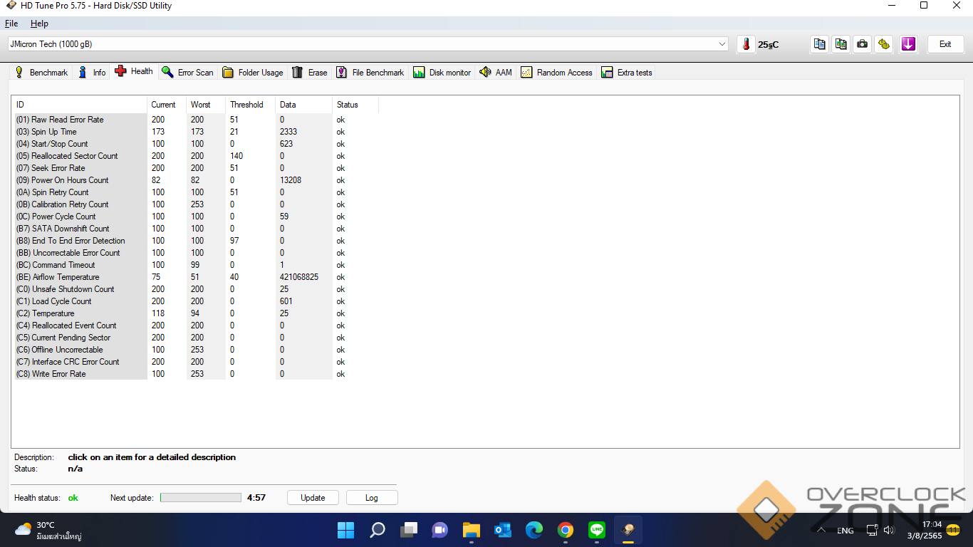Select the "(01) Raw Read Error Rate" row
This screenshot has width=973, height=547.
[196, 120]
